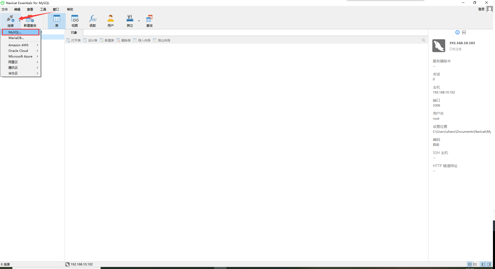Click 设计表 design table button
Screen dimensions: 495x269
(x=90, y=40)
